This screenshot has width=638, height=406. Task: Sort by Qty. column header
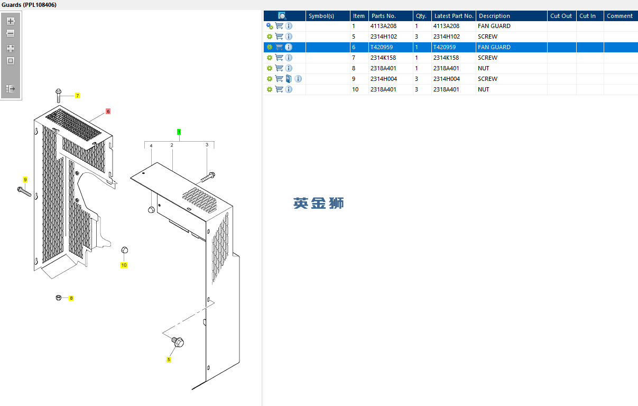click(422, 16)
